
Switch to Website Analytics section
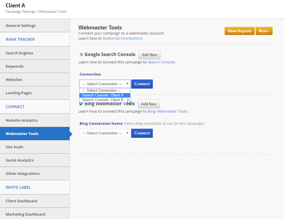tap(22, 121)
